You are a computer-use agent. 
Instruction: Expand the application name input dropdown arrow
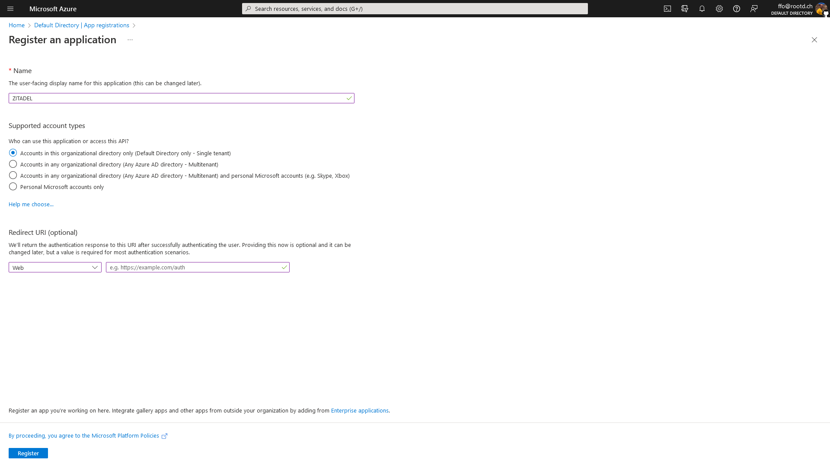[348, 98]
